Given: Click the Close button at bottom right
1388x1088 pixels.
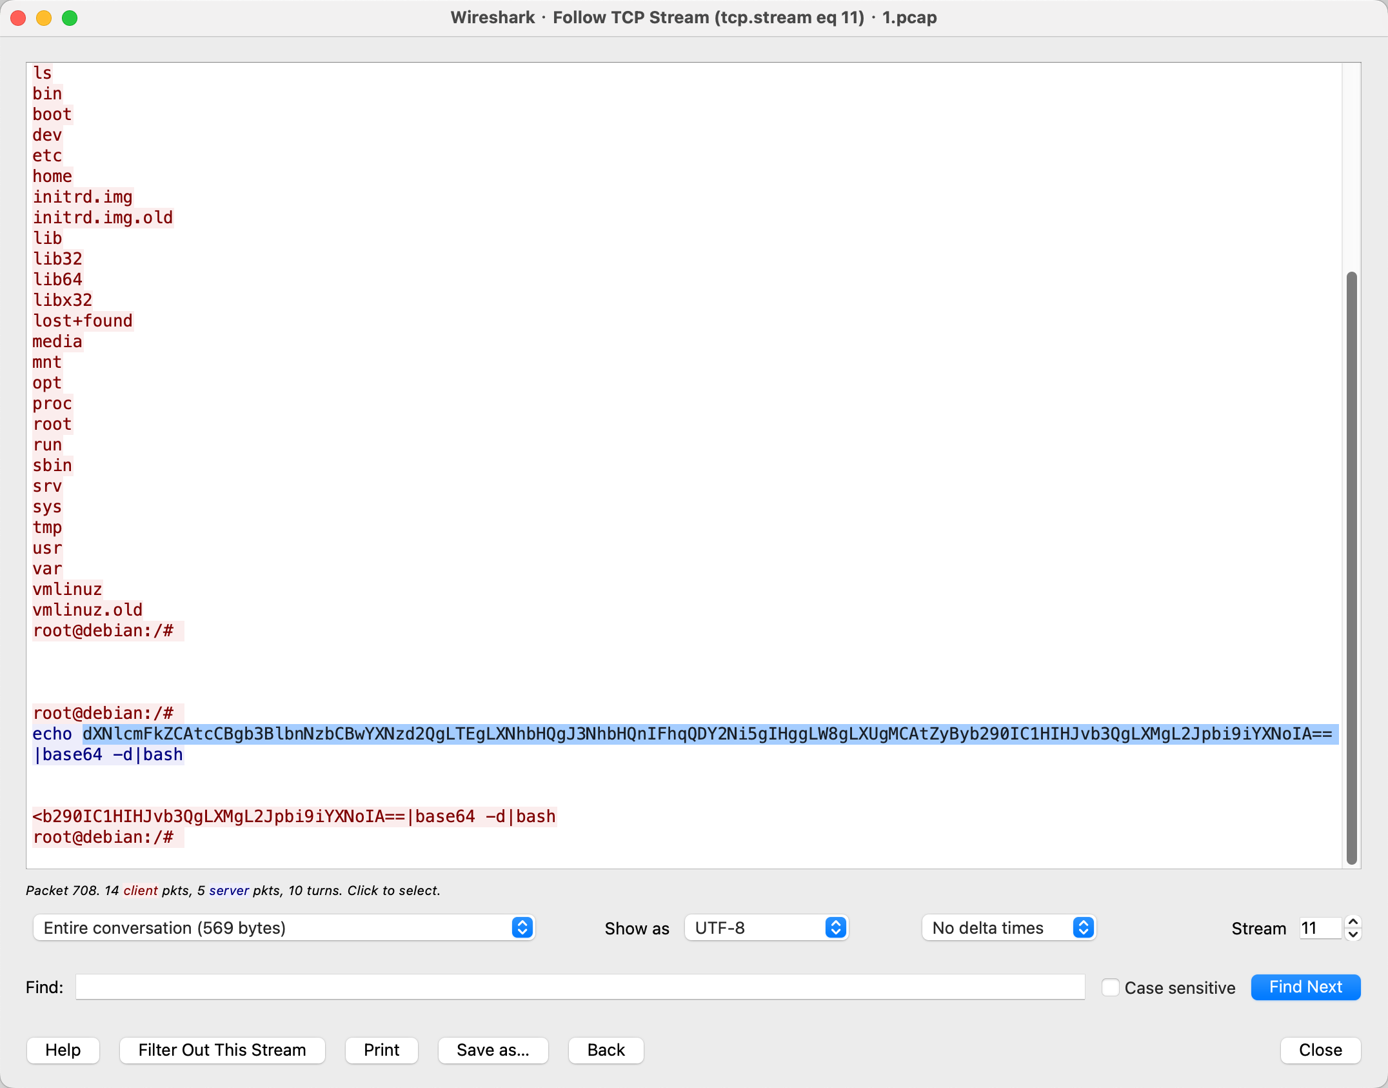Looking at the screenshot, I should [x=1320, y=1051].
